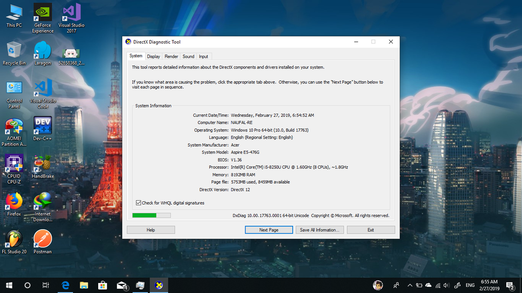Launch Microsoft Edge from taskbar
This screenshot has height=293, width=522.
(66, 285)
